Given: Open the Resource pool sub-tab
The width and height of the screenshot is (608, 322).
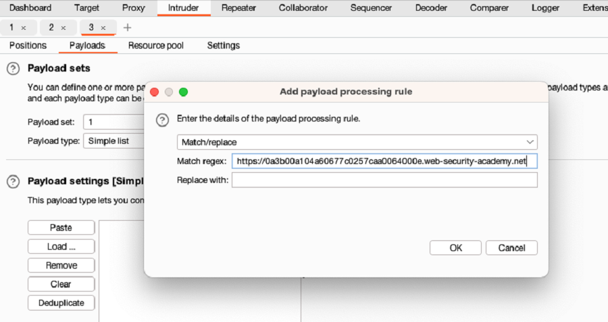Looking at the screenshot, I should 156,45.
